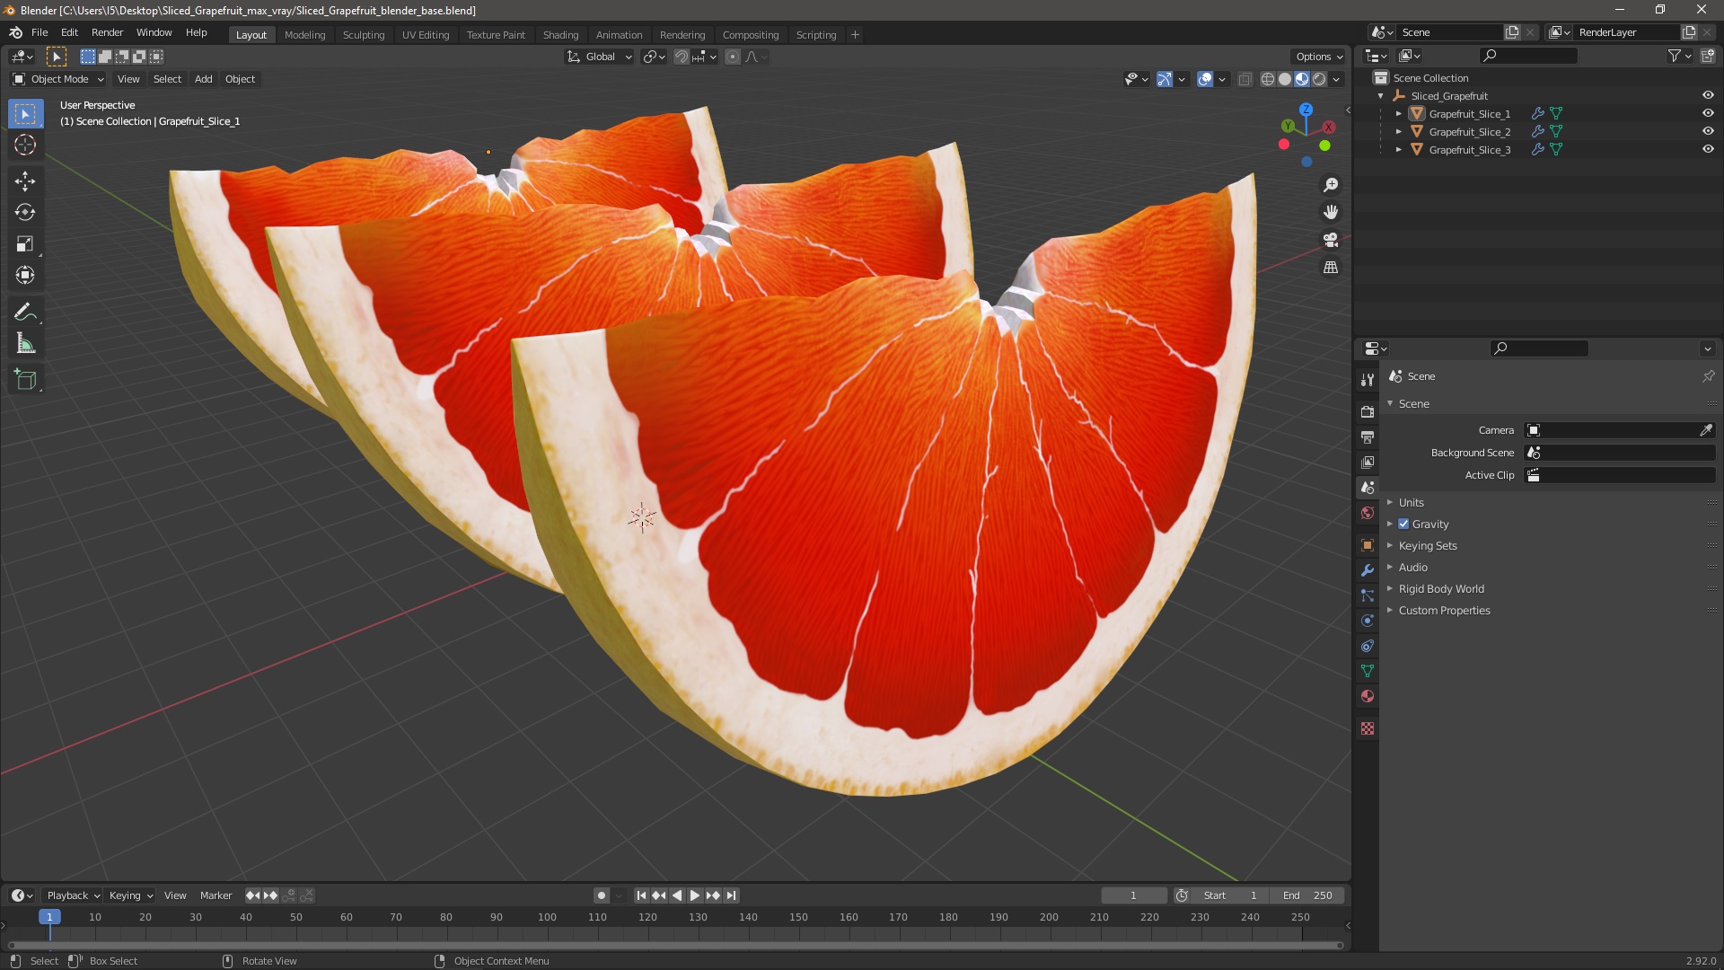
Task: Click the play animation button
Action: pyautogui.click(x=695, y=895)
